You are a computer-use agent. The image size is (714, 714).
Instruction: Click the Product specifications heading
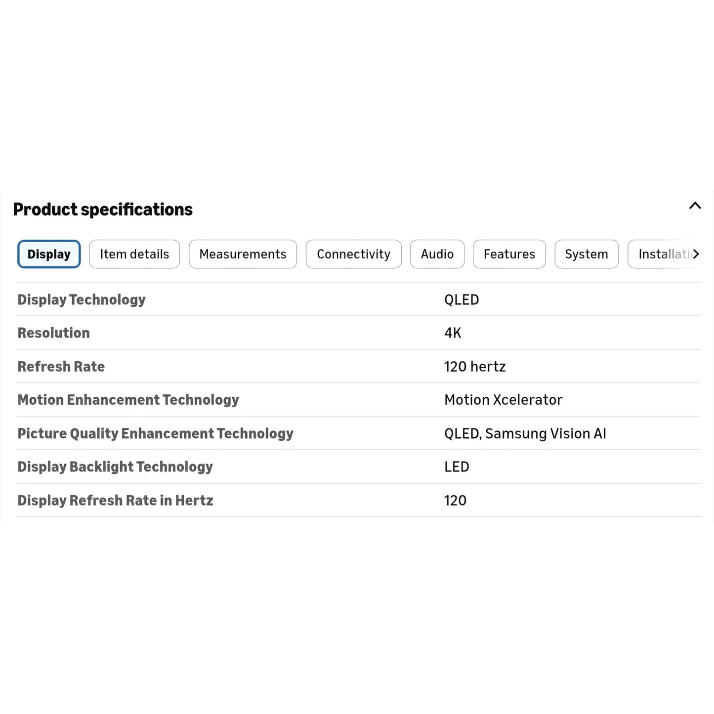coord(103,210)
